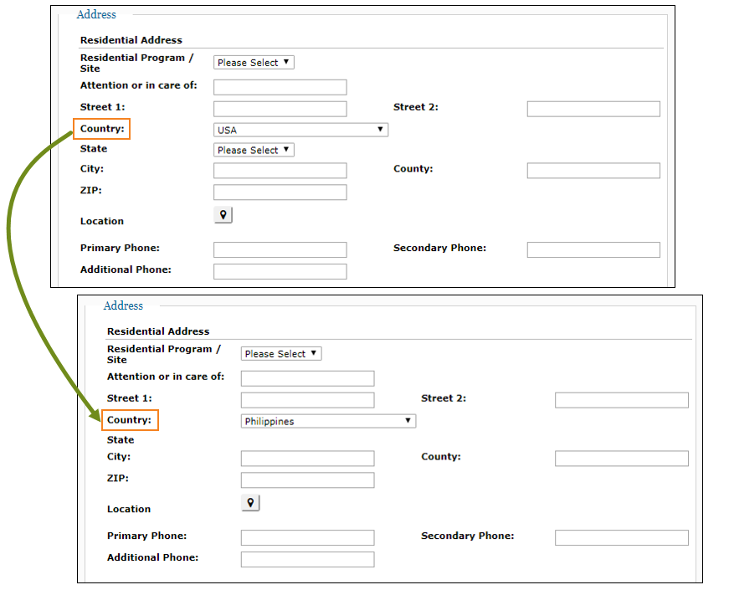The width and height of the screenshot is (729, 590).
Task: Click the Primary Phone field in the top form
Action: (x=280, y=249)
